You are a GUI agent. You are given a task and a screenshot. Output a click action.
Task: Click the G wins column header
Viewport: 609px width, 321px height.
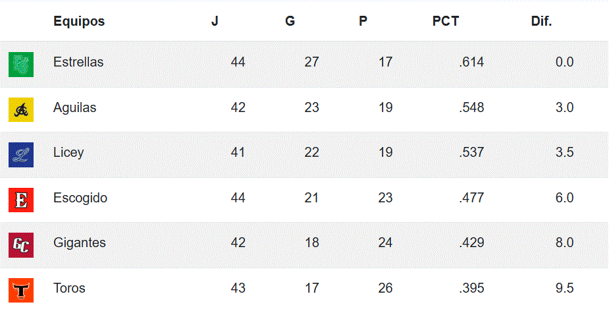point(290,21)
